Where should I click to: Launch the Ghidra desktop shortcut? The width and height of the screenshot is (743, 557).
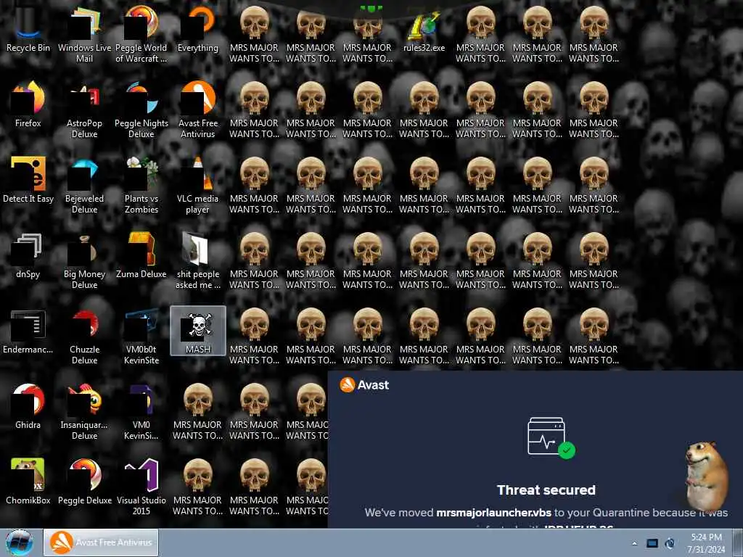click(x=28, y=407)
